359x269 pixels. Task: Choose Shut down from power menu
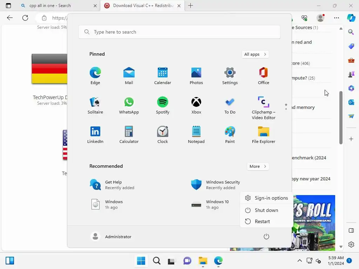pos(266,210)
